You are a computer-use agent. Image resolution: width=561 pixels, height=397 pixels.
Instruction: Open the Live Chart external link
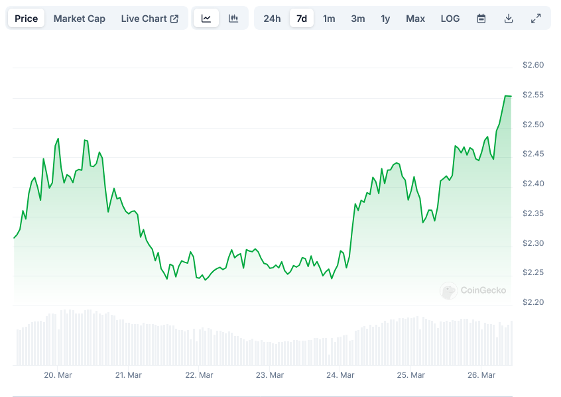[150, 19]
